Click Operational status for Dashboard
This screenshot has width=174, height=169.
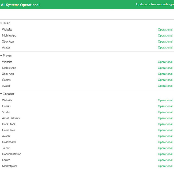tap(165, 142)
